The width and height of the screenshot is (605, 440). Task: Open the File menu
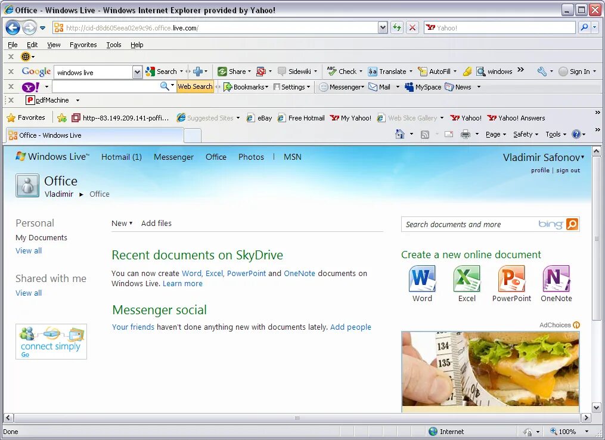pyautogui.click(x=13, y=45)
